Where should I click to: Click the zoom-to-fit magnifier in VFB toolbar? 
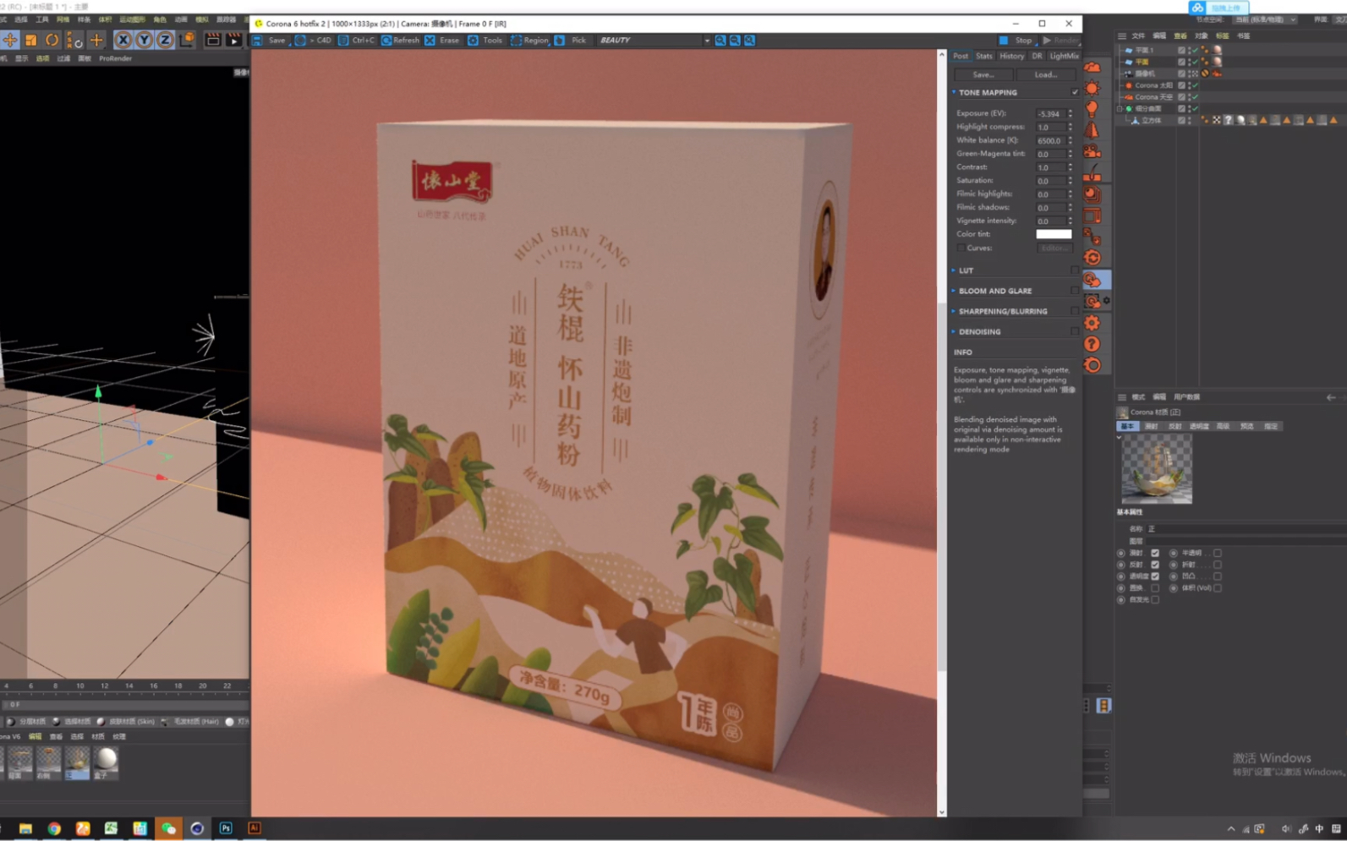click(749, 40)
